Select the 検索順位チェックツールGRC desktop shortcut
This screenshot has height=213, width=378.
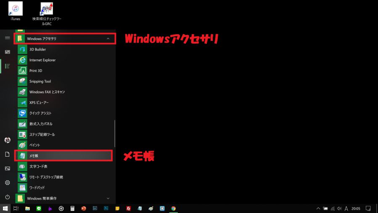(x=47, y=14)
